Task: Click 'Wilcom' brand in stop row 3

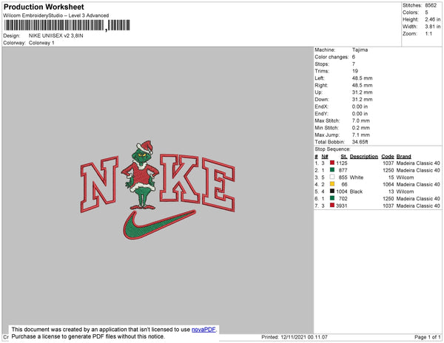Action: click(x=405, y=177)
